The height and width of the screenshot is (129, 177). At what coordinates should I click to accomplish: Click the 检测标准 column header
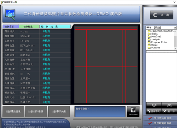[x=29, y=27]
